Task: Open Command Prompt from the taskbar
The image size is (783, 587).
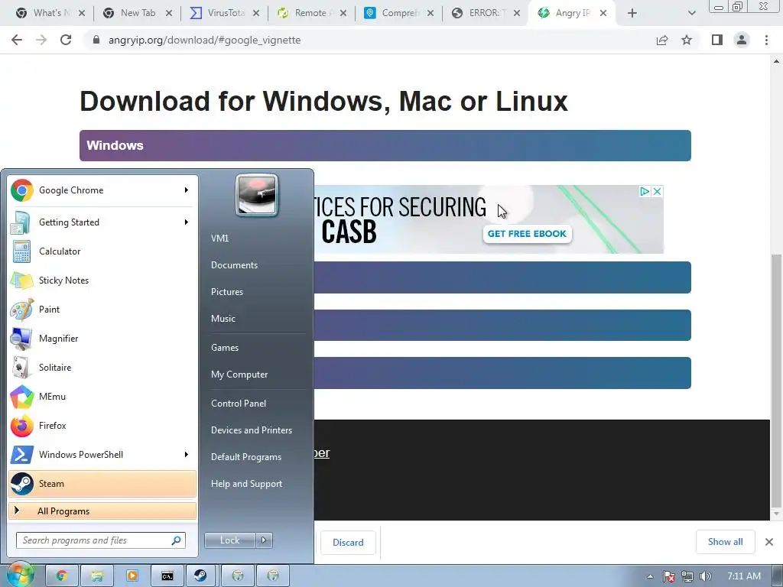Action: click(167, 576)
